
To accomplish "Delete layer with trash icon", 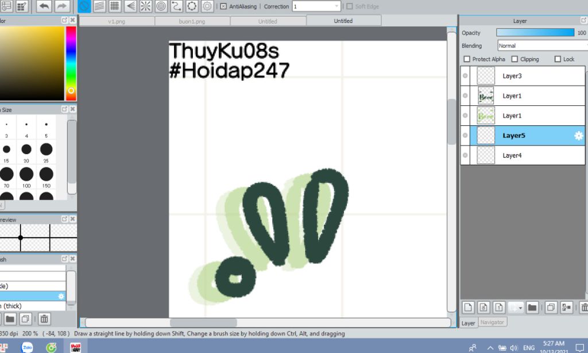I will 584,308.
